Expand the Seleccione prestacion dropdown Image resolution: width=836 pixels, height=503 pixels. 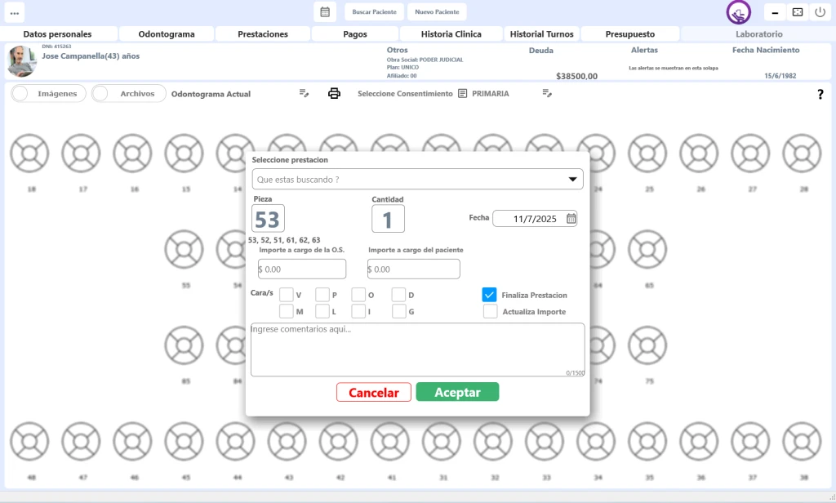point(571,180)
